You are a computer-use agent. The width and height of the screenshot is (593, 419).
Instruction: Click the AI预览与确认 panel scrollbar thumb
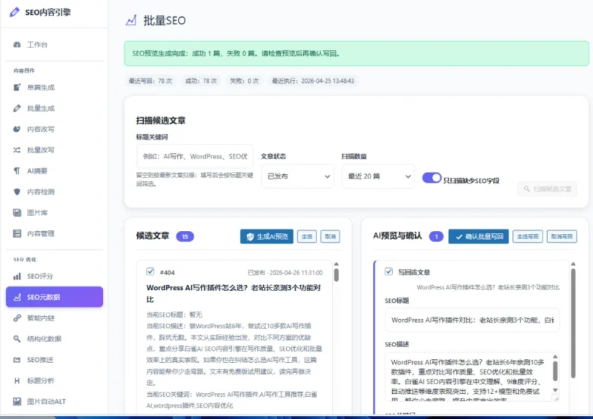tap(573, 323)
